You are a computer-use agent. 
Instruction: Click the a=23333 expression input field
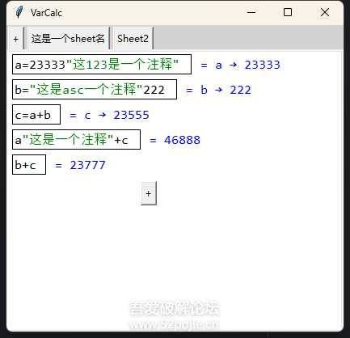(x=102, y=65)
